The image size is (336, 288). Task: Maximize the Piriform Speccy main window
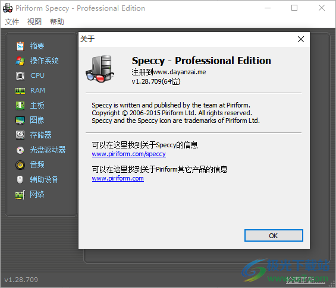pyautogui.click(x=294, y=8)
